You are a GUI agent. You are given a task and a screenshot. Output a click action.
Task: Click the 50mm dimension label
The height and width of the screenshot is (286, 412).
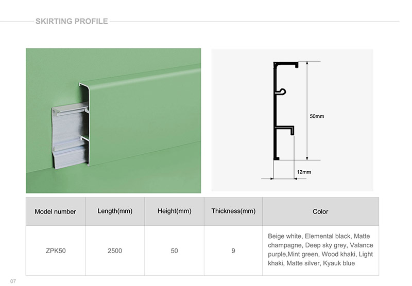[317, 116]
